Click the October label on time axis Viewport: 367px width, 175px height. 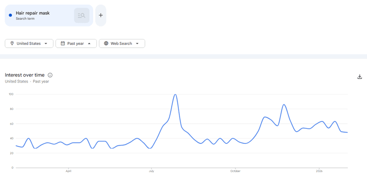click(x=235, y=171)
